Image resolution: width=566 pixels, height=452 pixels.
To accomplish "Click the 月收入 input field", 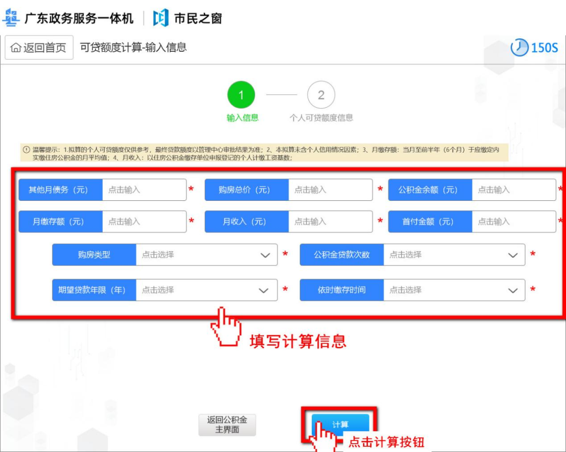I will click(330, 221).
